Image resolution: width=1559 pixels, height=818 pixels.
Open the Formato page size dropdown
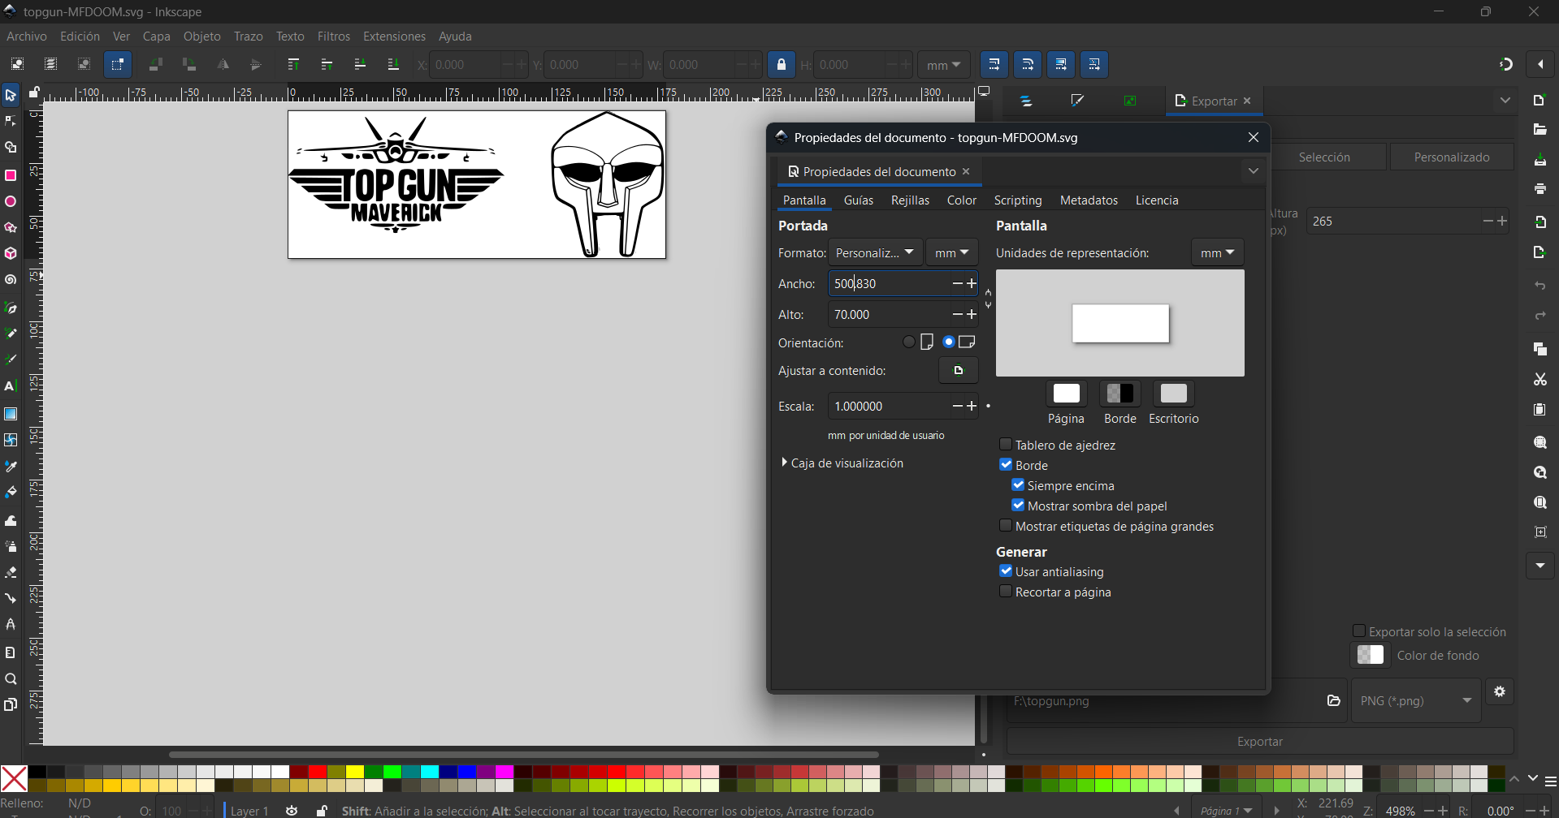click(x=876, y=252)
